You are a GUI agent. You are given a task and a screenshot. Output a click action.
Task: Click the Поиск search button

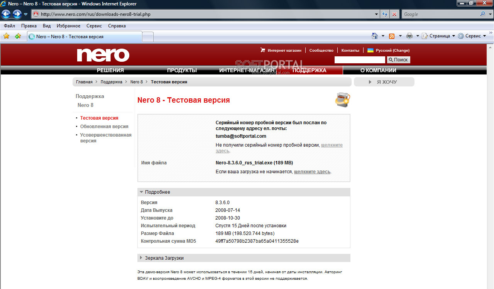pyautogui.click(x=398, y=60)
